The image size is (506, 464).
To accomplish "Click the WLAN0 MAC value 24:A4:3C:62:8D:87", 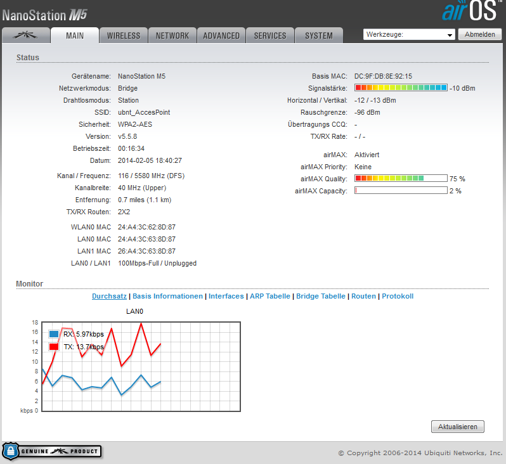I will pos(146,227).
